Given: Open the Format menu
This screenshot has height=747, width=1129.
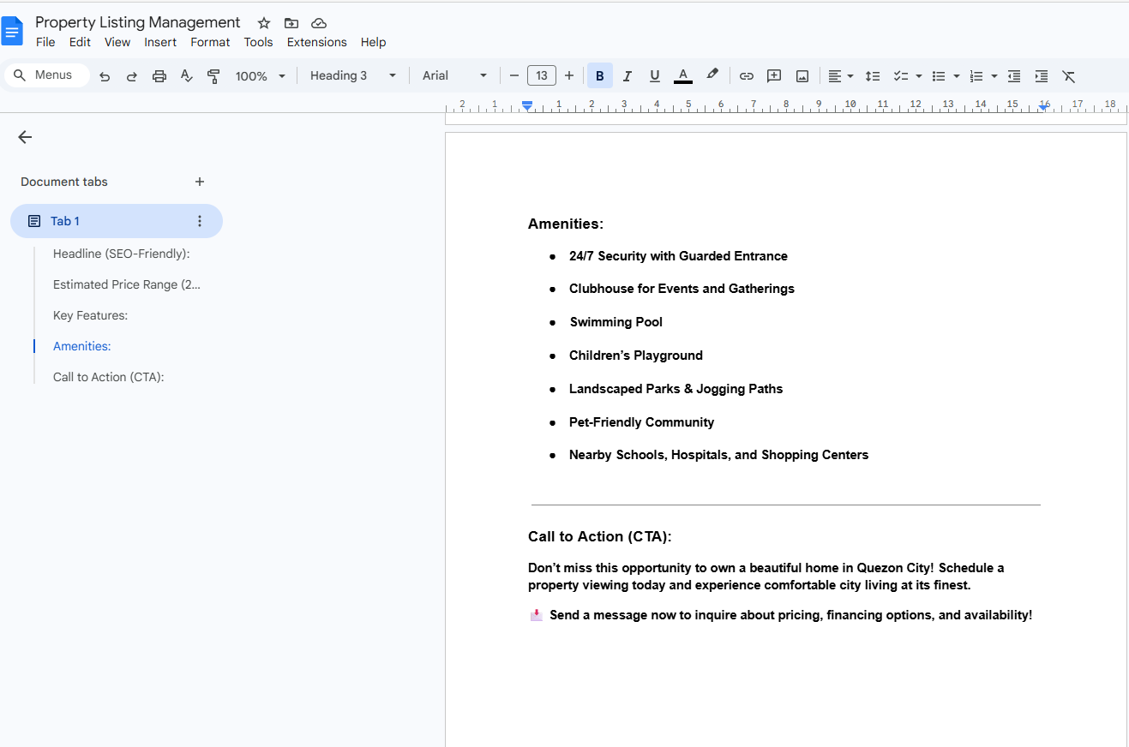Looking at the screenshot, I should [x=210, y=42].
